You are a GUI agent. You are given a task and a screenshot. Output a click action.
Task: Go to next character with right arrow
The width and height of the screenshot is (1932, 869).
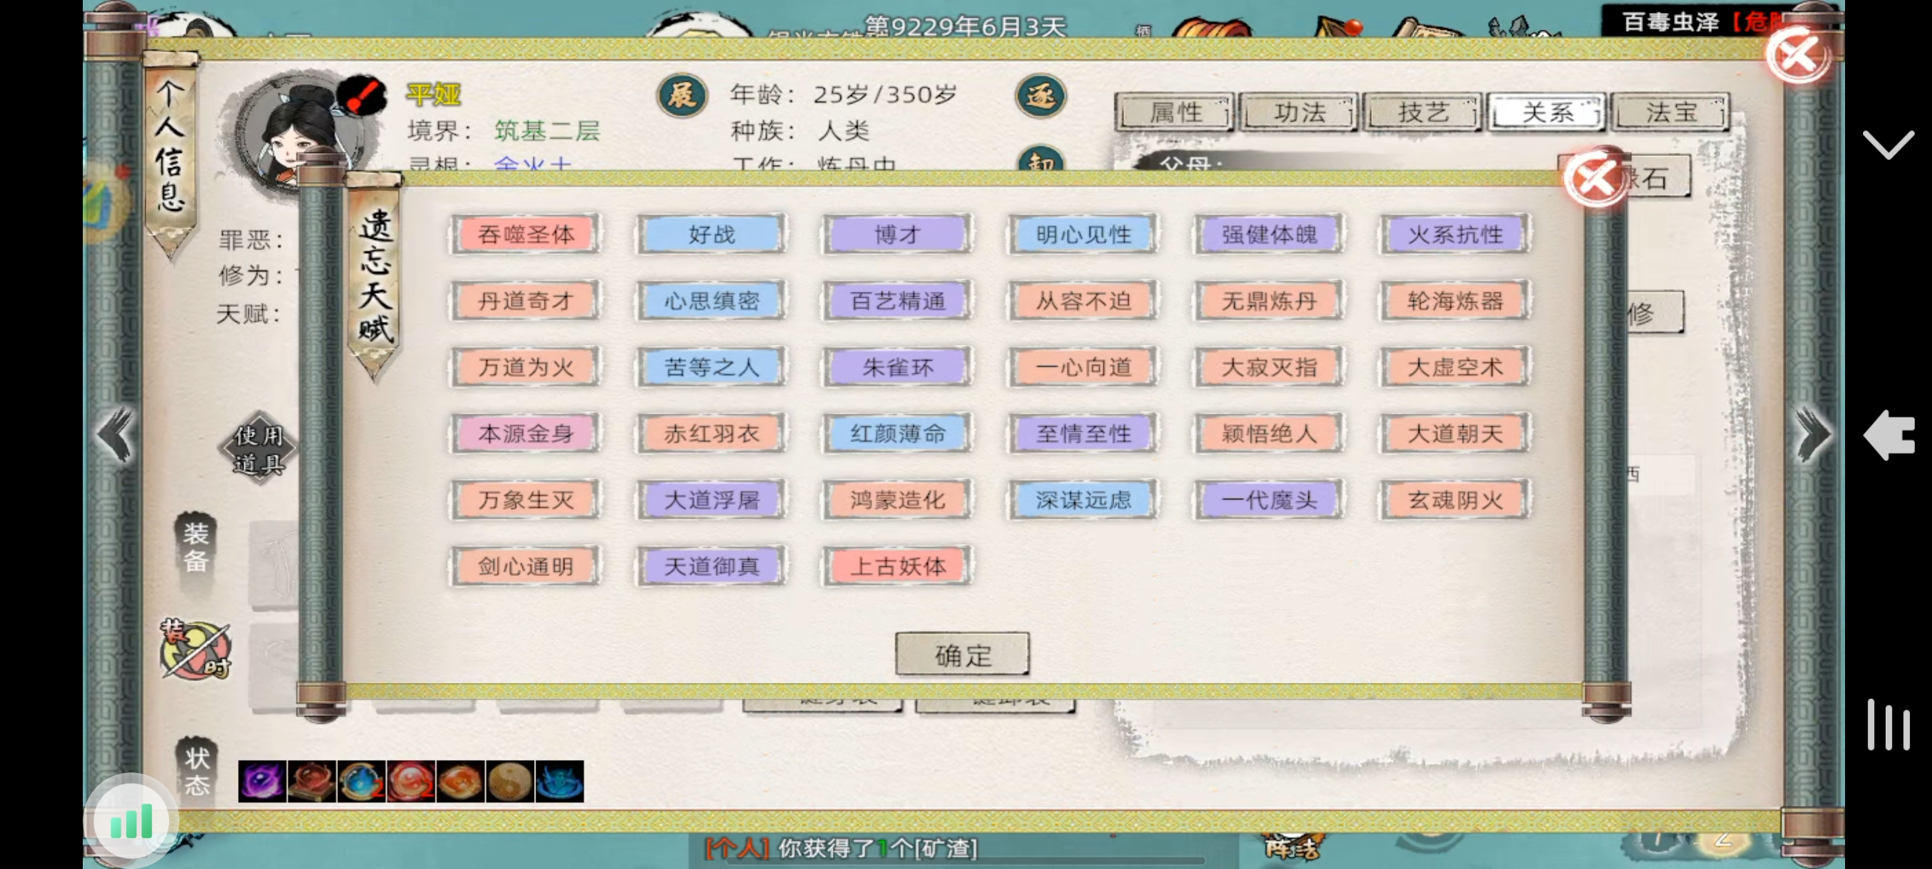1813,434
